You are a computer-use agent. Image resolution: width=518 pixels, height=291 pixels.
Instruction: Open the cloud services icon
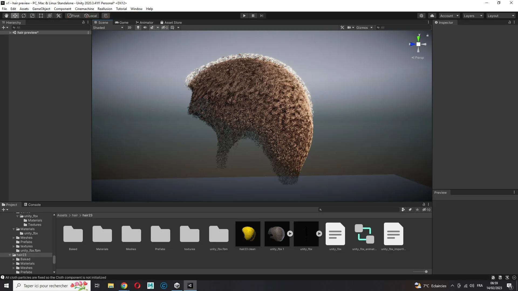(x=432, y=16)
